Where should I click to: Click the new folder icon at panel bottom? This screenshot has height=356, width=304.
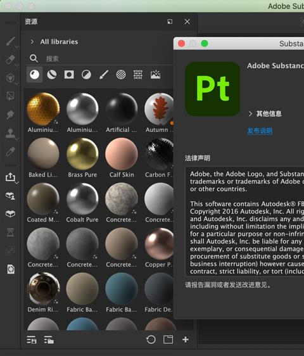coord(168,340)
